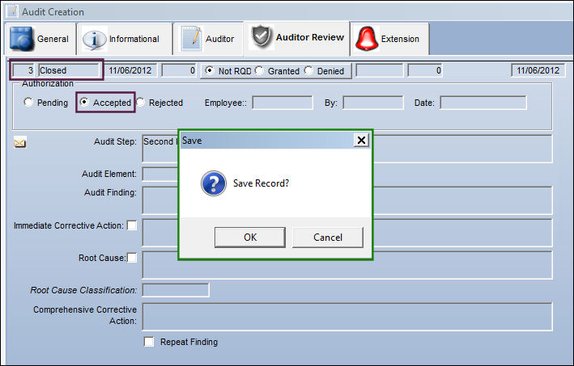This screenshot has width=574, height=366.
Task: Check the Root Cause checkbox
Action: [x=132, y=258]
